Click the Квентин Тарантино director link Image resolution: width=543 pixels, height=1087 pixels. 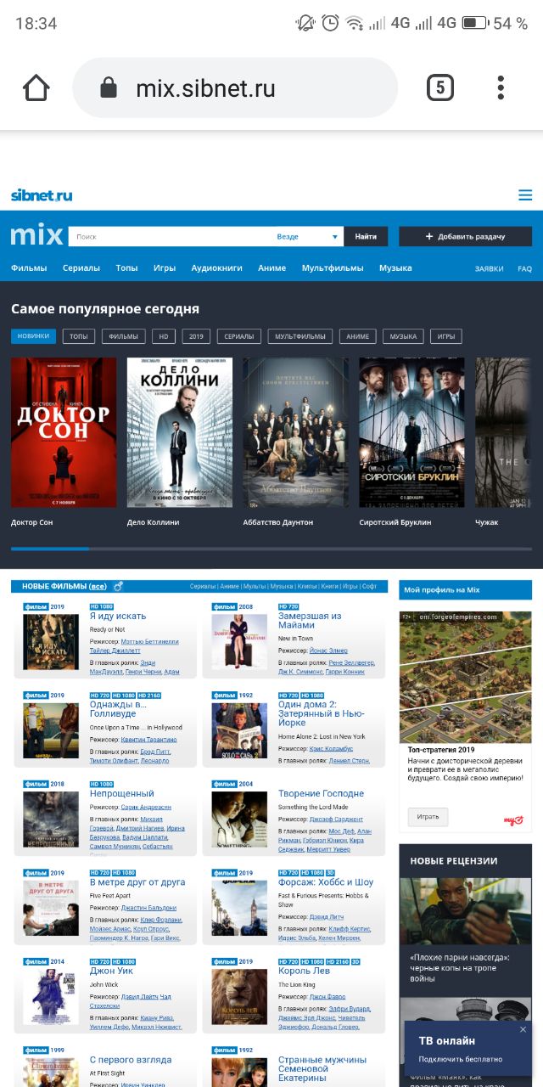tap(149, 740)
